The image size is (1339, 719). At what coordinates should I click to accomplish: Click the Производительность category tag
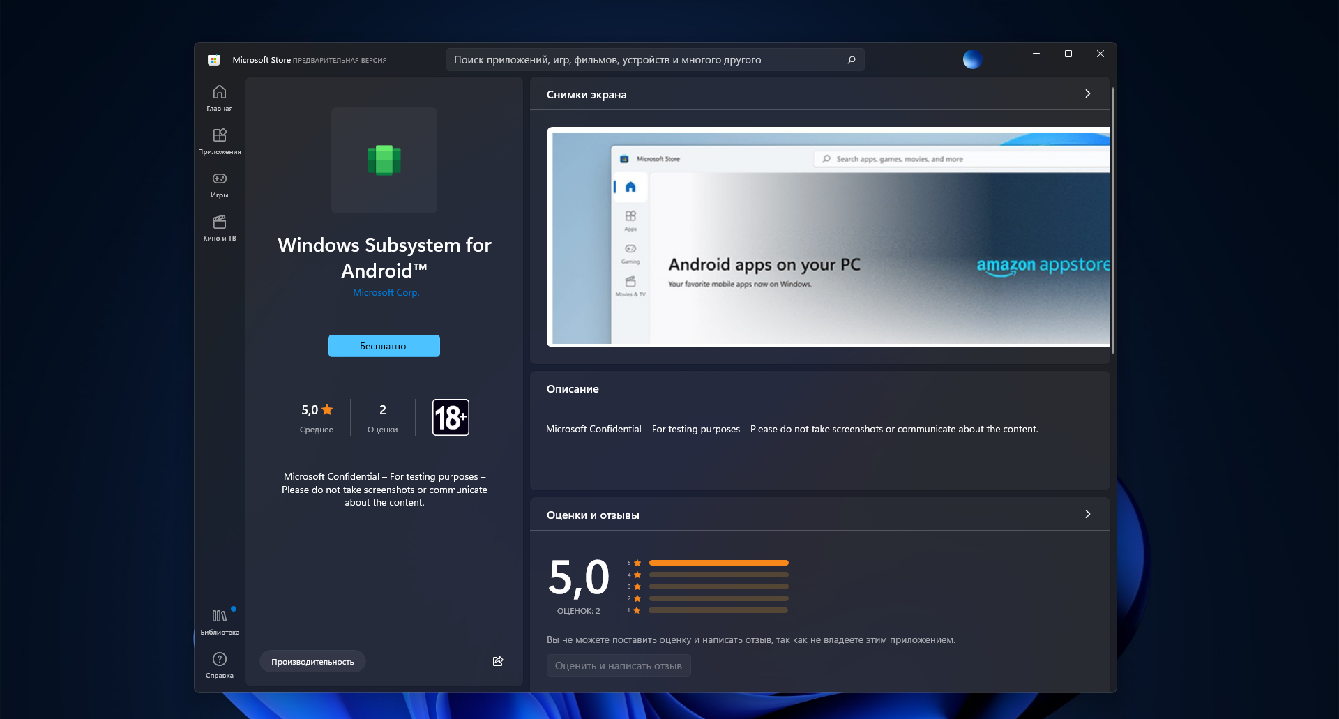(312, 662)
